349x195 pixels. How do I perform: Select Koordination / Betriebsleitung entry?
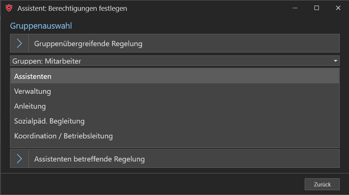[x=175, y=136]
